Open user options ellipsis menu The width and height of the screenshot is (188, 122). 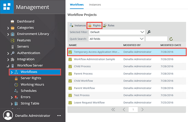[59, 115]
